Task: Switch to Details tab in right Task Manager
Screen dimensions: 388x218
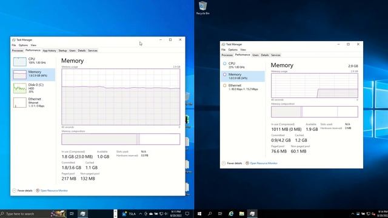Action: click(x=265, y=55)
